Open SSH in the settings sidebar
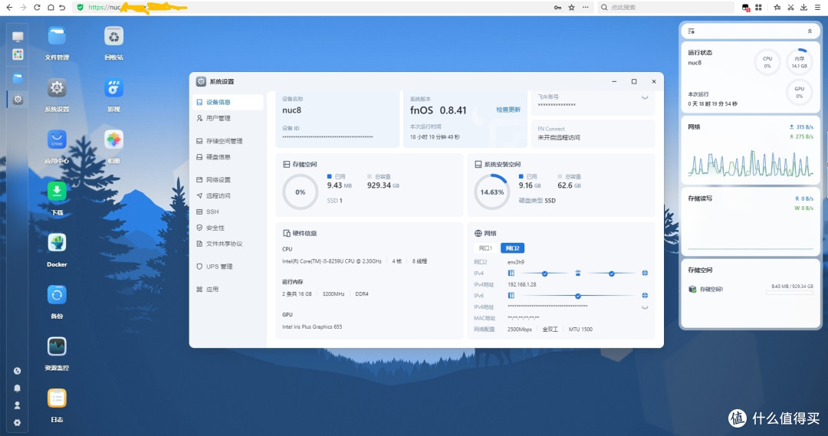Viewport: 828px width, 436px height. coord(228,211)
